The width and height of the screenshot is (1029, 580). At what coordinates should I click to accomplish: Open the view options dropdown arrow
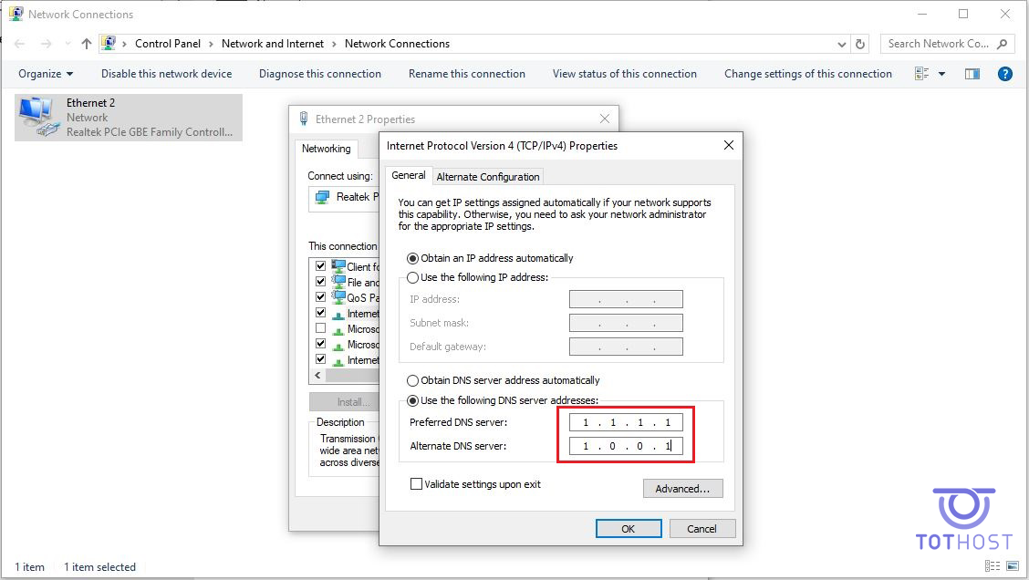[941, 74]
